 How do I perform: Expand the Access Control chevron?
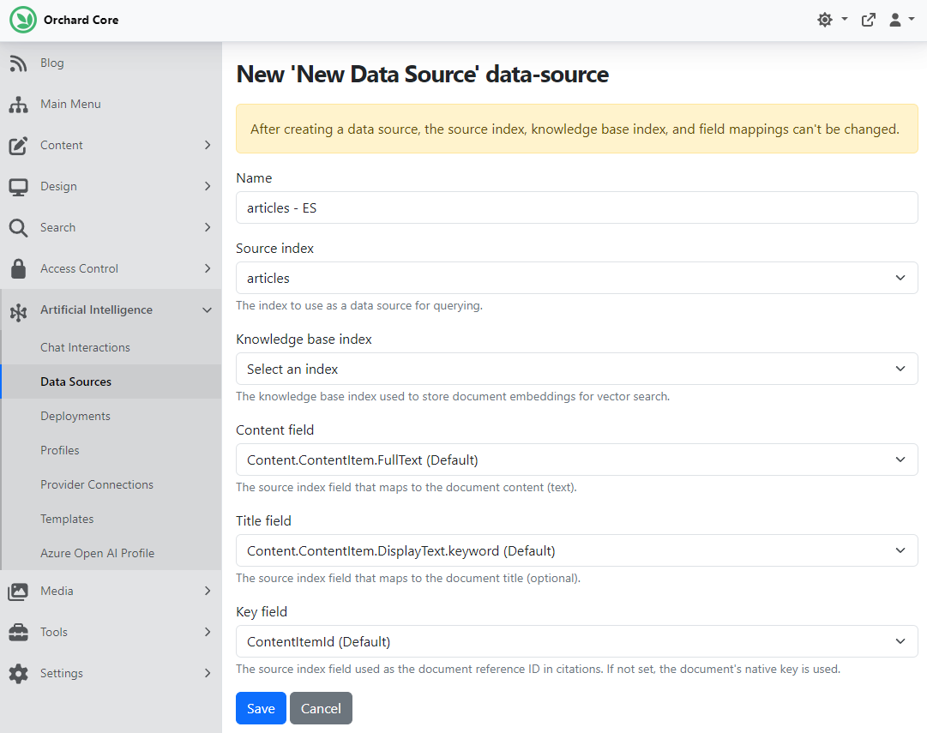(x=208, y=268)
